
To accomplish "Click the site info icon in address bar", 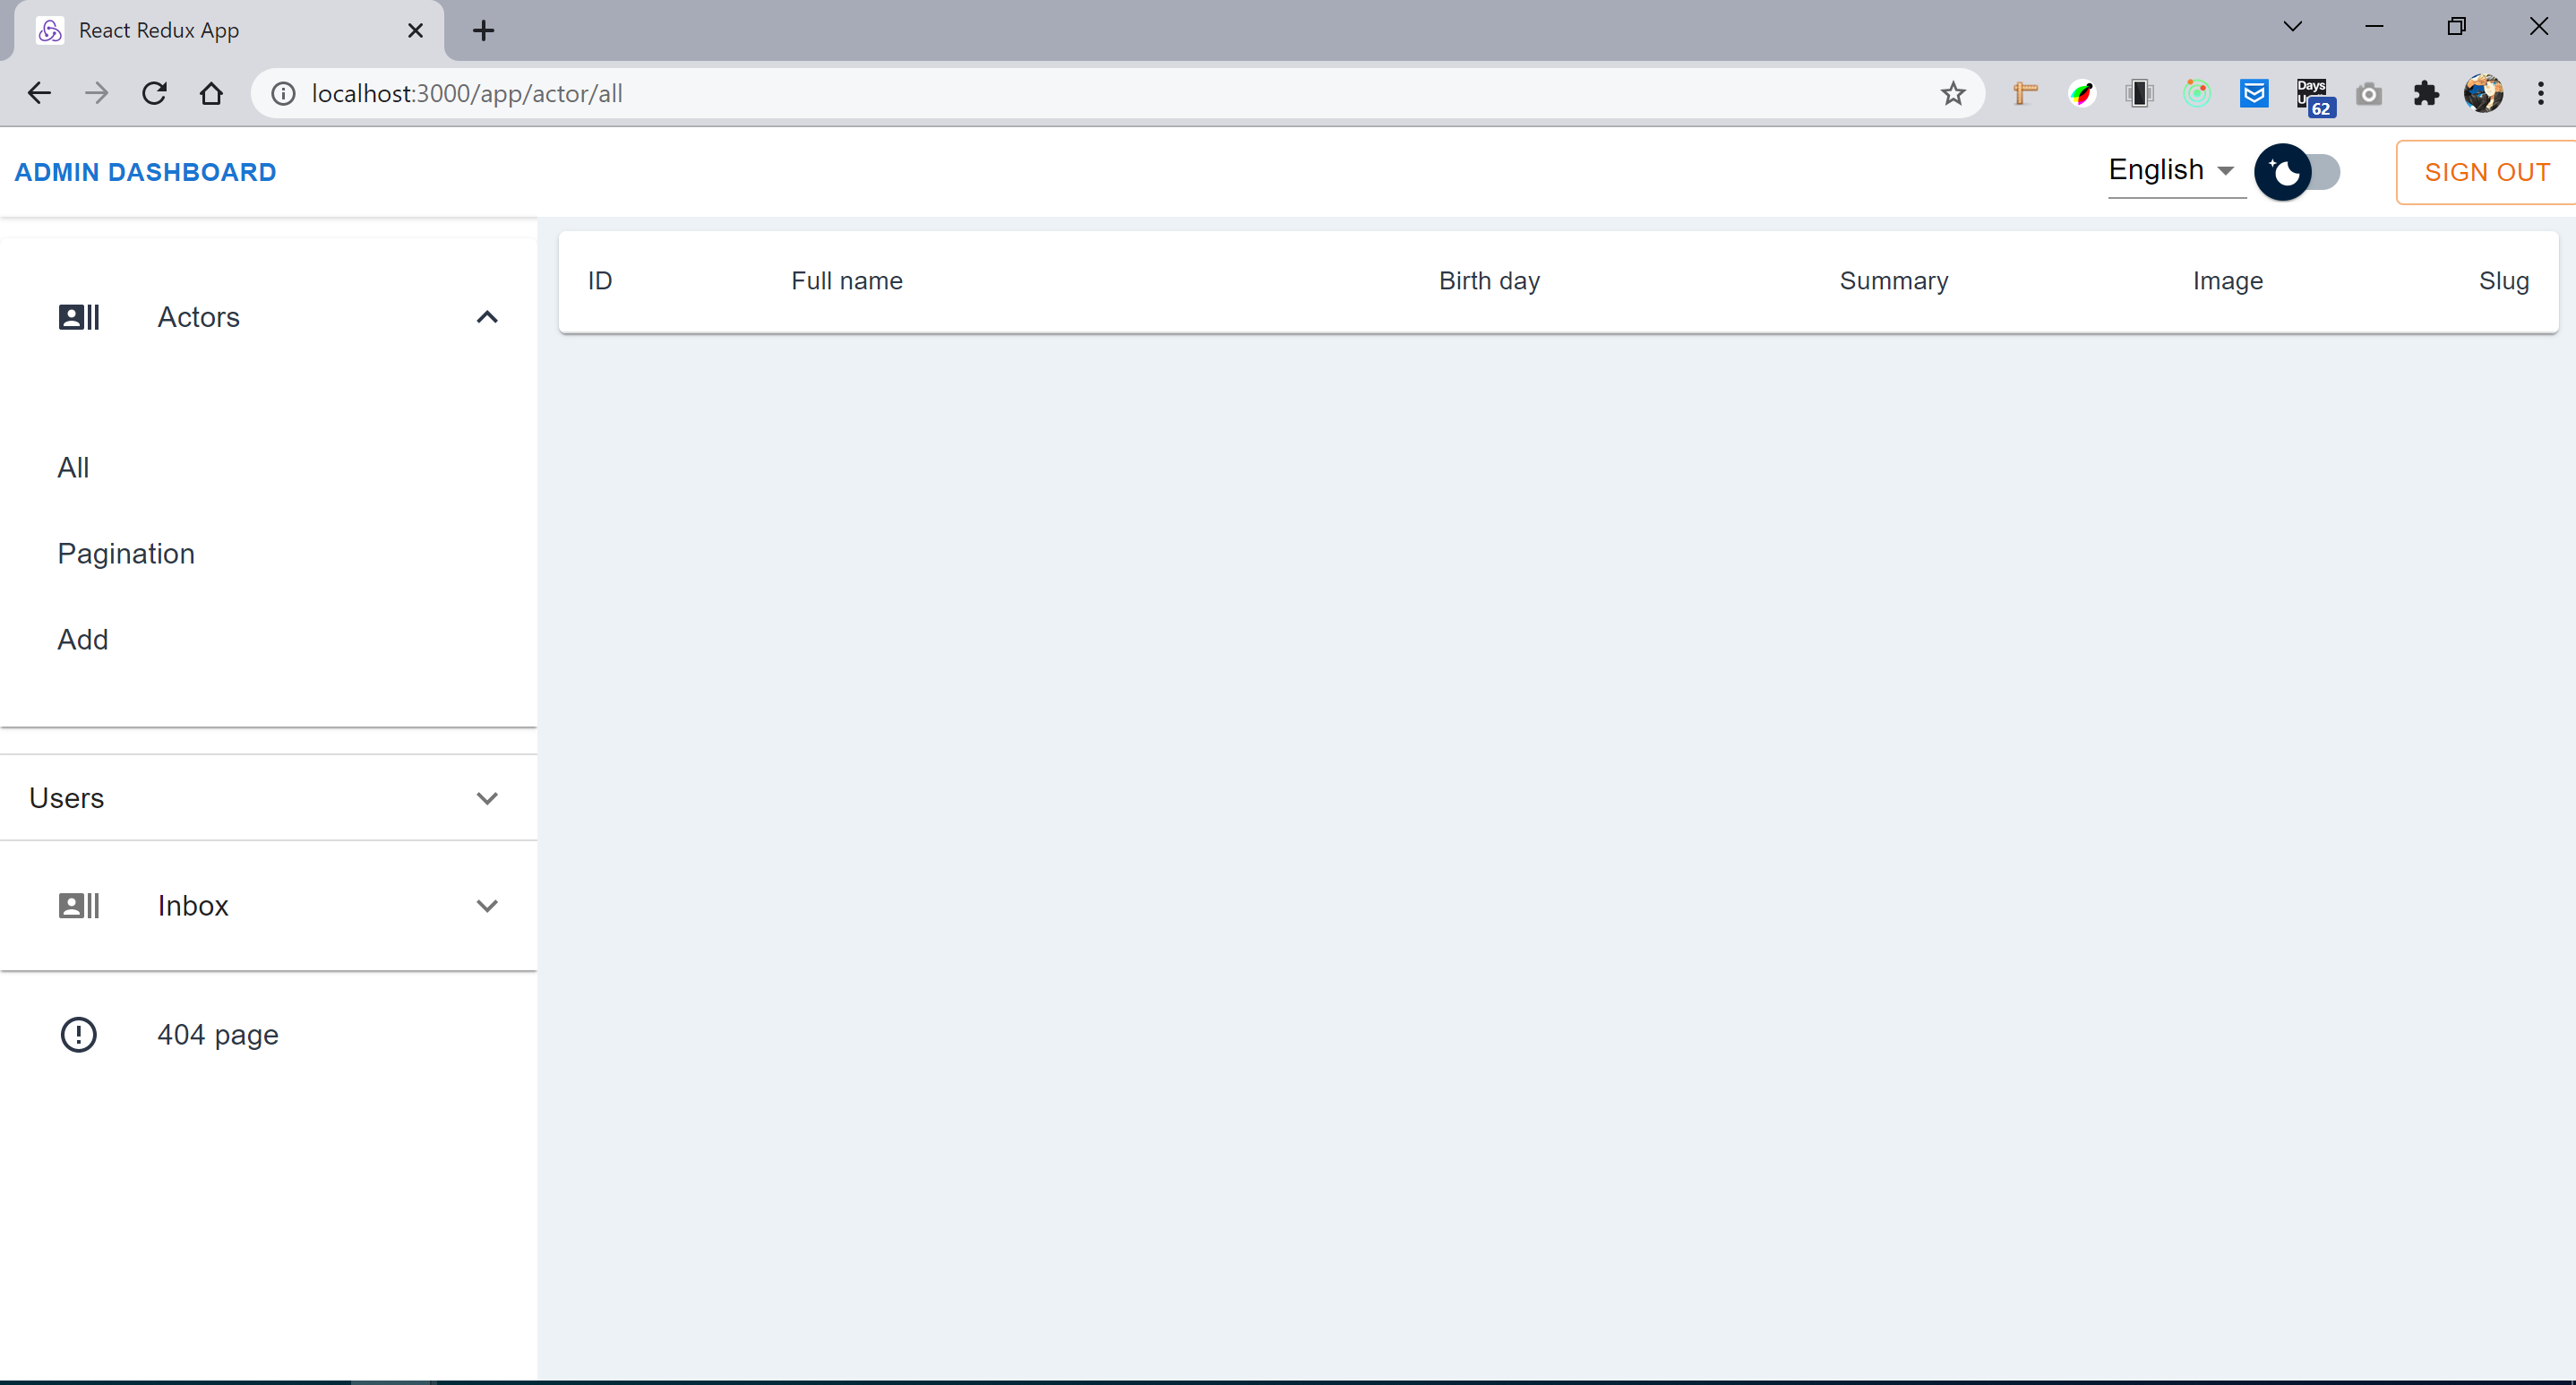I will click(x=284, y=93).
